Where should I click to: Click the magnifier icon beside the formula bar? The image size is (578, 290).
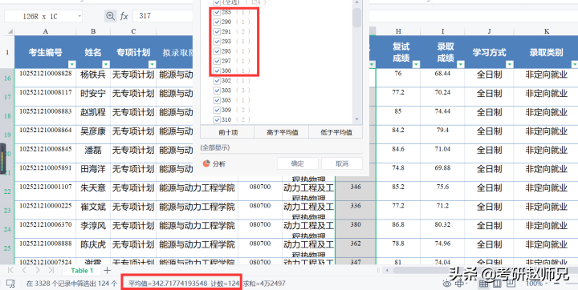110,16
